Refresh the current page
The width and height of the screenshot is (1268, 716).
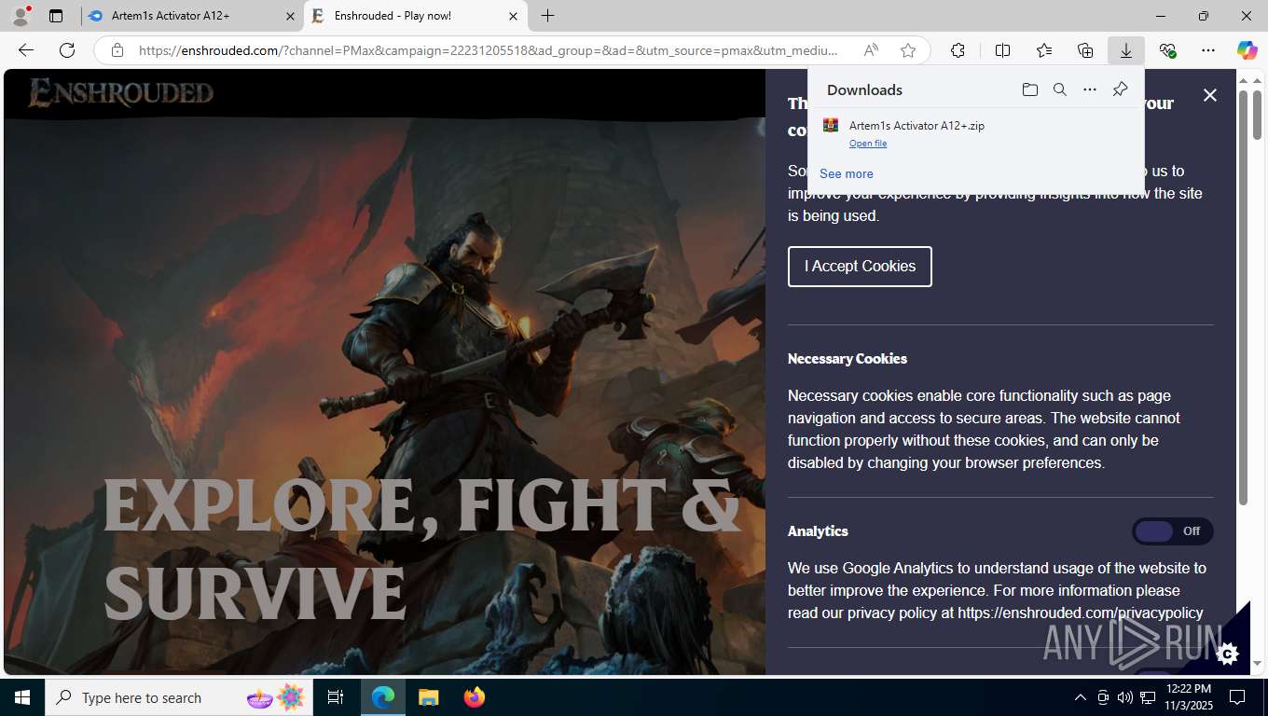(x=67, y=50)
